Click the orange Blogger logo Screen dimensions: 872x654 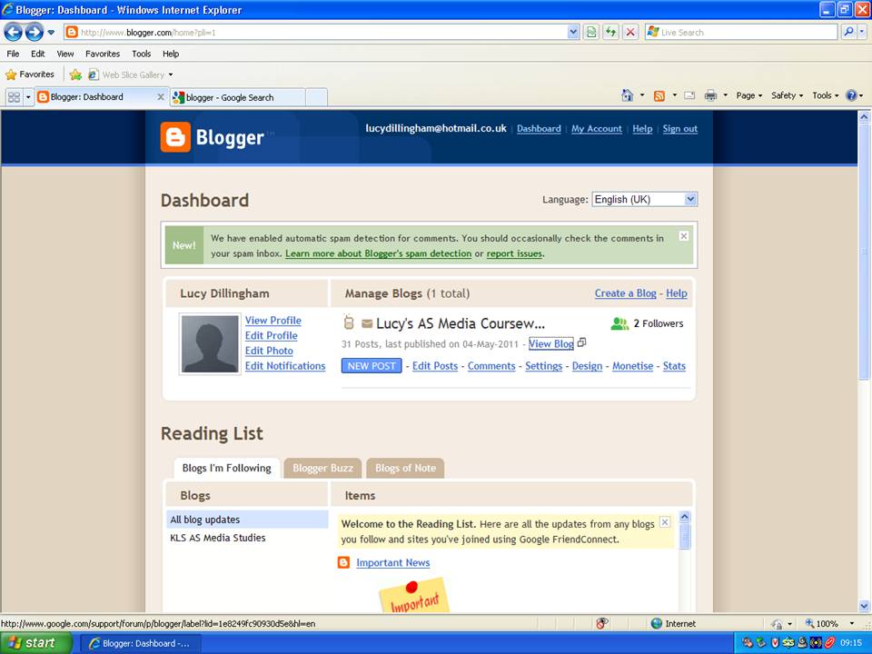click(x=175, y=137)
